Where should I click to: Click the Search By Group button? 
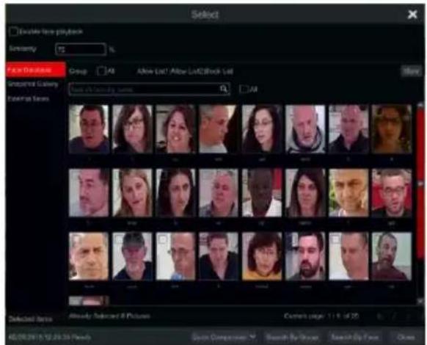point(292,337)
